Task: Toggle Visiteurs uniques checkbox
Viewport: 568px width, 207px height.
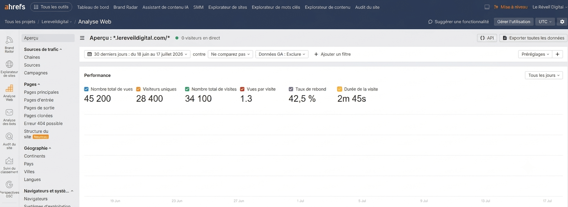Action: pyautogui.click(x=139, y=89)
